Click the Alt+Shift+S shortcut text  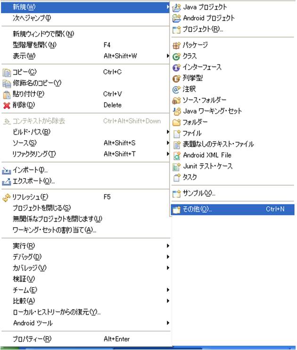pyautogui.click(x=119, y=143)
